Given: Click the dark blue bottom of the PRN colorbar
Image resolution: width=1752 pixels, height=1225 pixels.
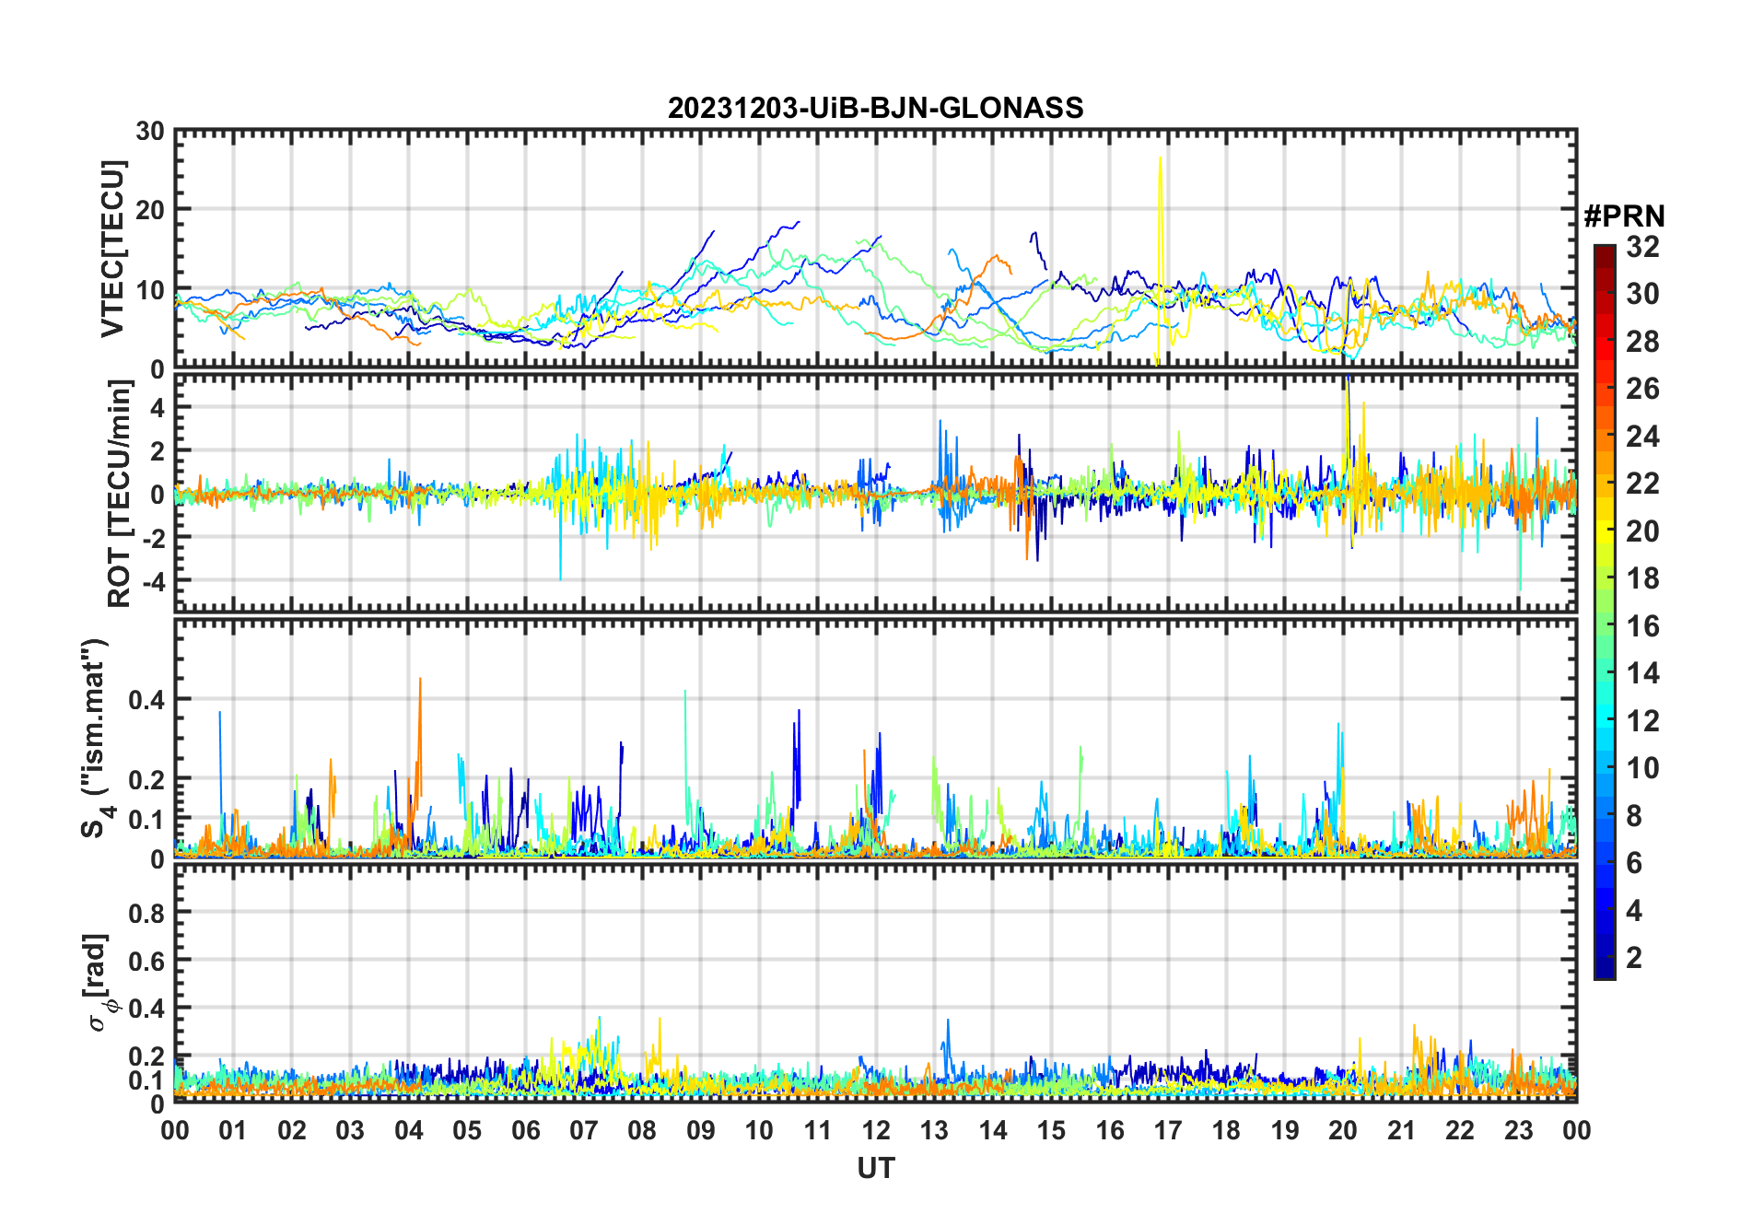Looking at the screenshot, I should (1605, 967).
